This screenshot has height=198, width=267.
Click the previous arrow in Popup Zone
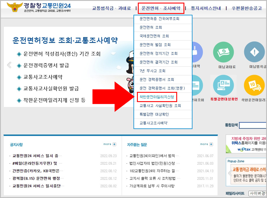click(230, 173)
